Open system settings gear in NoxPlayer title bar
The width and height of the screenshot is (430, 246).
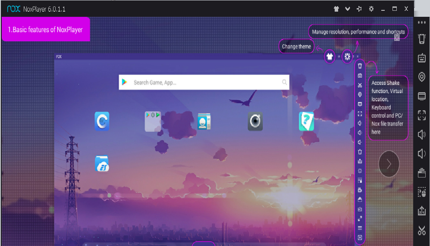[x=371, y=9]
